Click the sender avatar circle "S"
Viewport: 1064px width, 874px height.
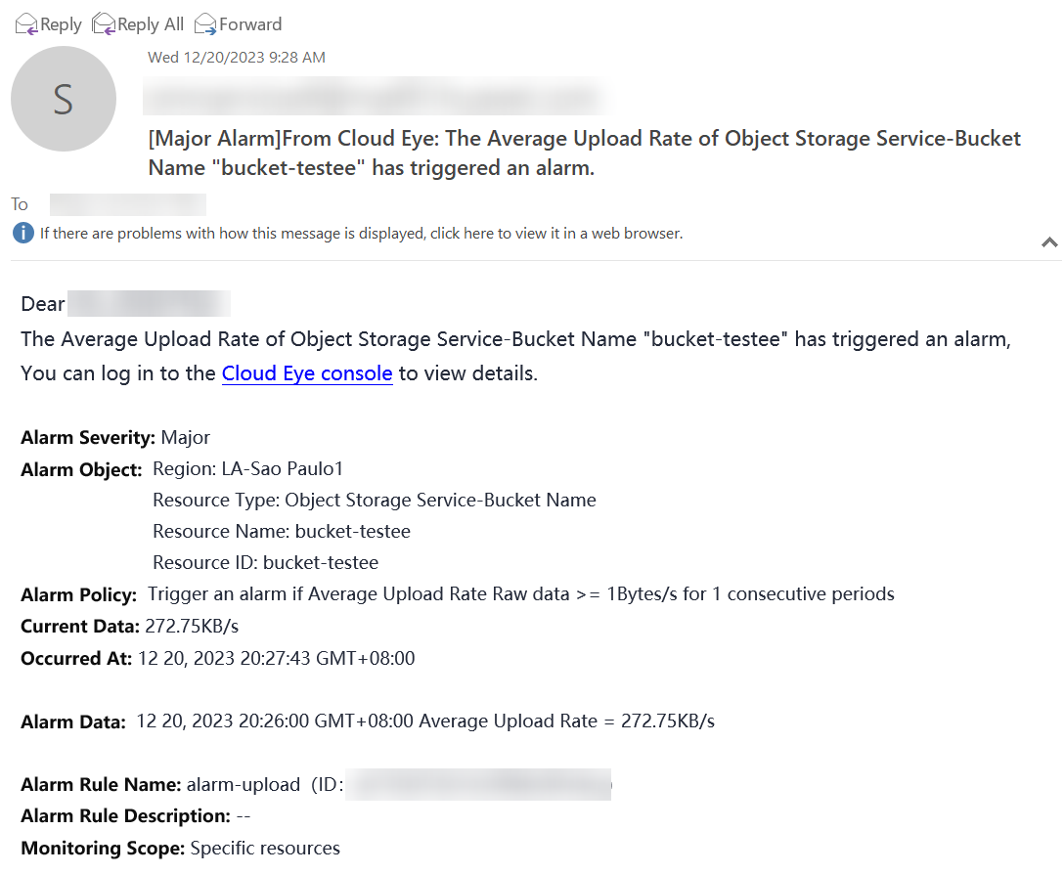click(x=64, y=99)
